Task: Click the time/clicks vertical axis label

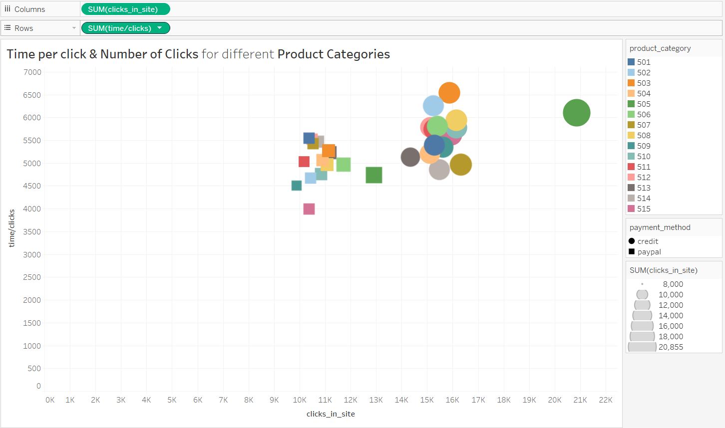Action: 11,228
